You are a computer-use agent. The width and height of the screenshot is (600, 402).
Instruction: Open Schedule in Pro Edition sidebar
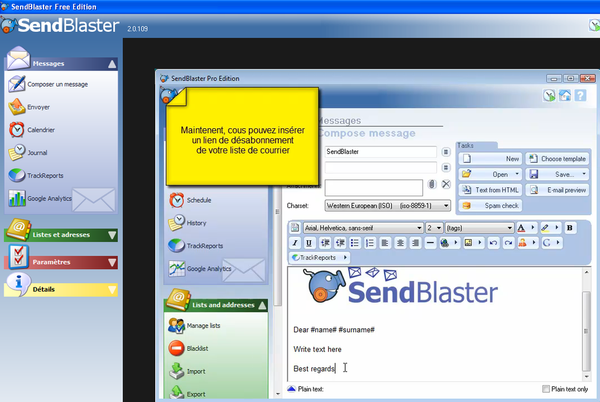point(190,200)
